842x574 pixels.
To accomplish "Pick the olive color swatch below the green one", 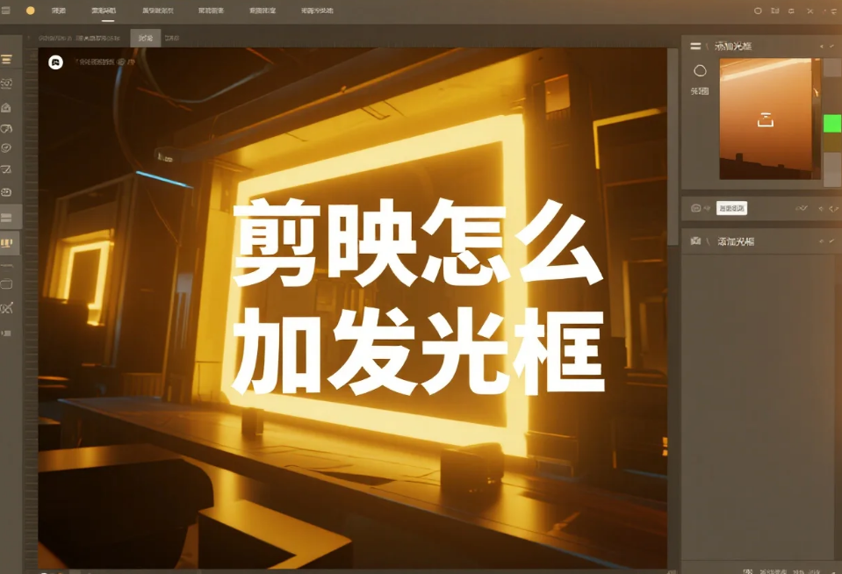I will tap(832, 142).
